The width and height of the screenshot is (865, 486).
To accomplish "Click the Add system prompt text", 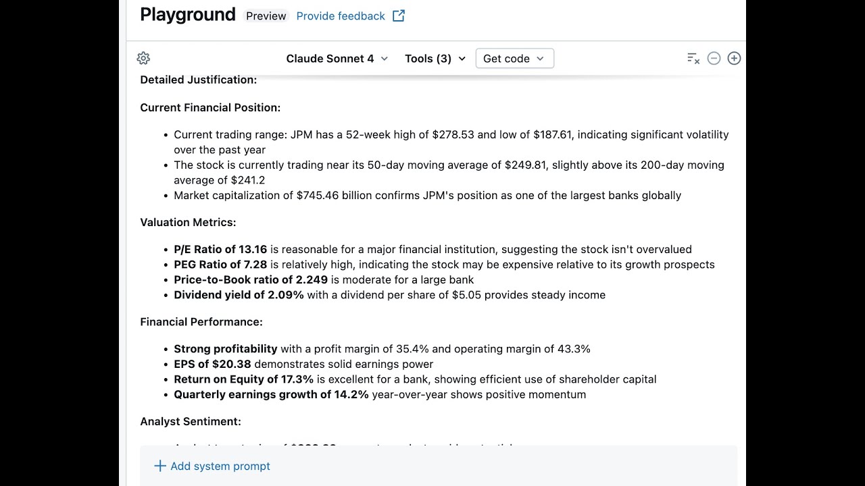I will (220, 466).
